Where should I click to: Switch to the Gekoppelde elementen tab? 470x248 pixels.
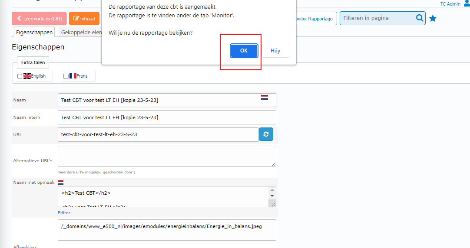(x=81, y=33)
